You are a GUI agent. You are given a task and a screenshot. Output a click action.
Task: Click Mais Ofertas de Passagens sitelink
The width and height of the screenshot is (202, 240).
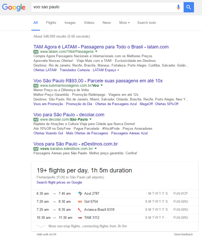(x=87, y=133)
